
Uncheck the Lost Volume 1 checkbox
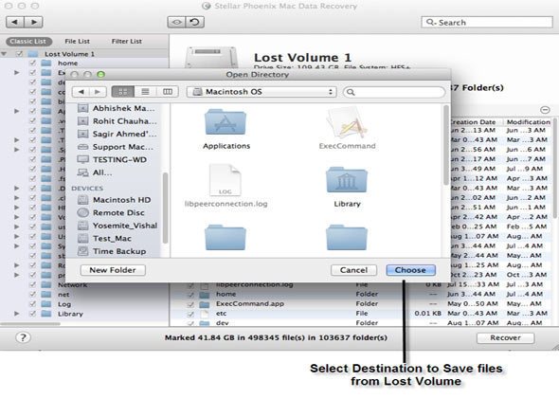point(19,54)
